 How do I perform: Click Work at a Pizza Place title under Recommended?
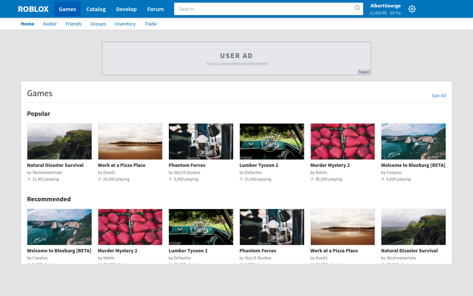[334, 250]
